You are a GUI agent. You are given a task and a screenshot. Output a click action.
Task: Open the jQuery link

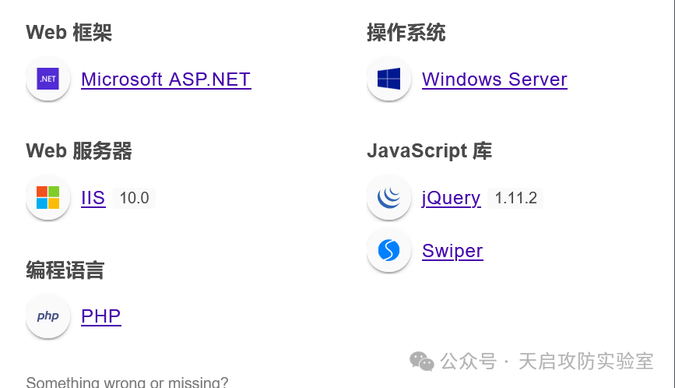[451, 198]
